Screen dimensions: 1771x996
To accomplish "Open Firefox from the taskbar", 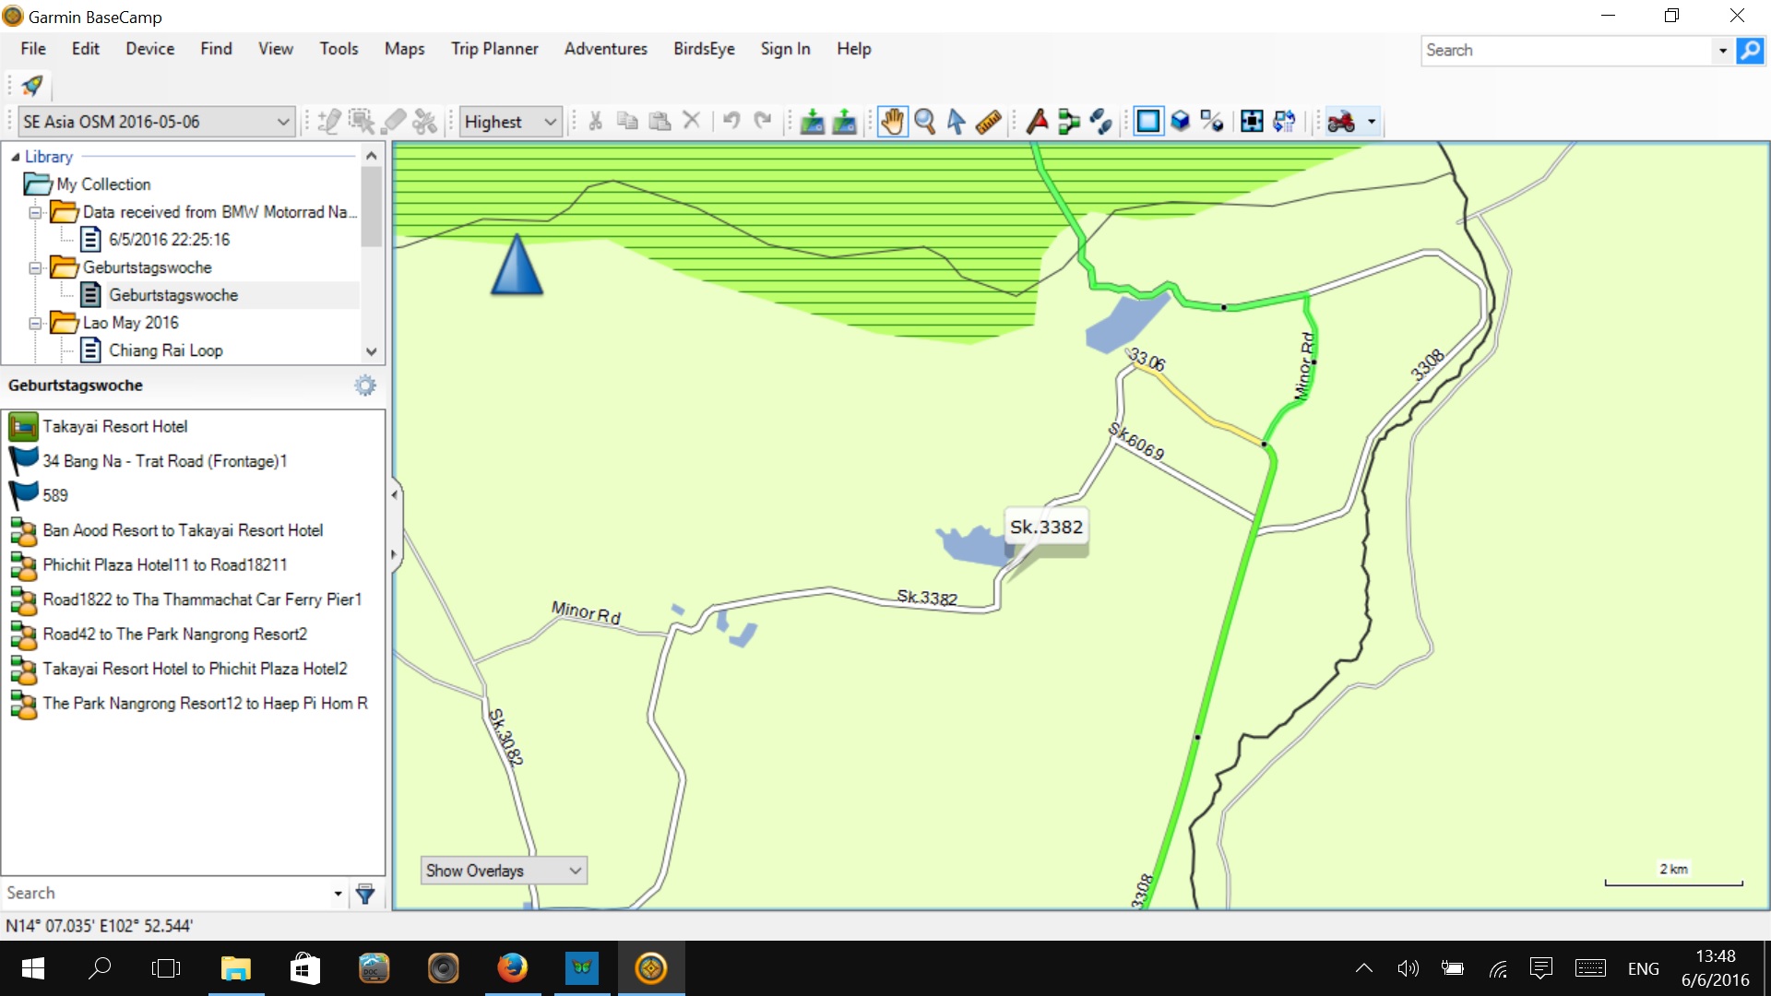I will coord(512,968).
